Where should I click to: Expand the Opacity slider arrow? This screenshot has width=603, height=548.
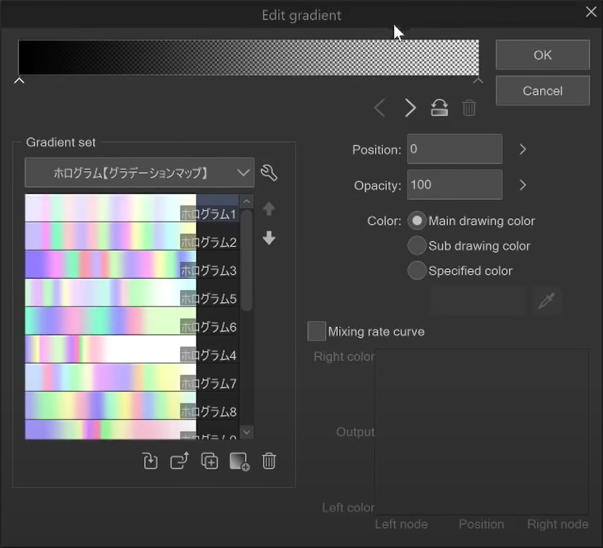(x=522, y=185)
